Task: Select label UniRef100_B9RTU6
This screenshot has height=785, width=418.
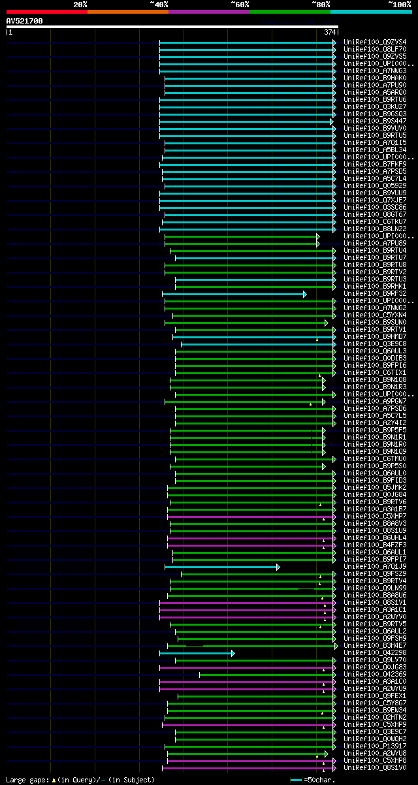Action: [x=375, y=99]
